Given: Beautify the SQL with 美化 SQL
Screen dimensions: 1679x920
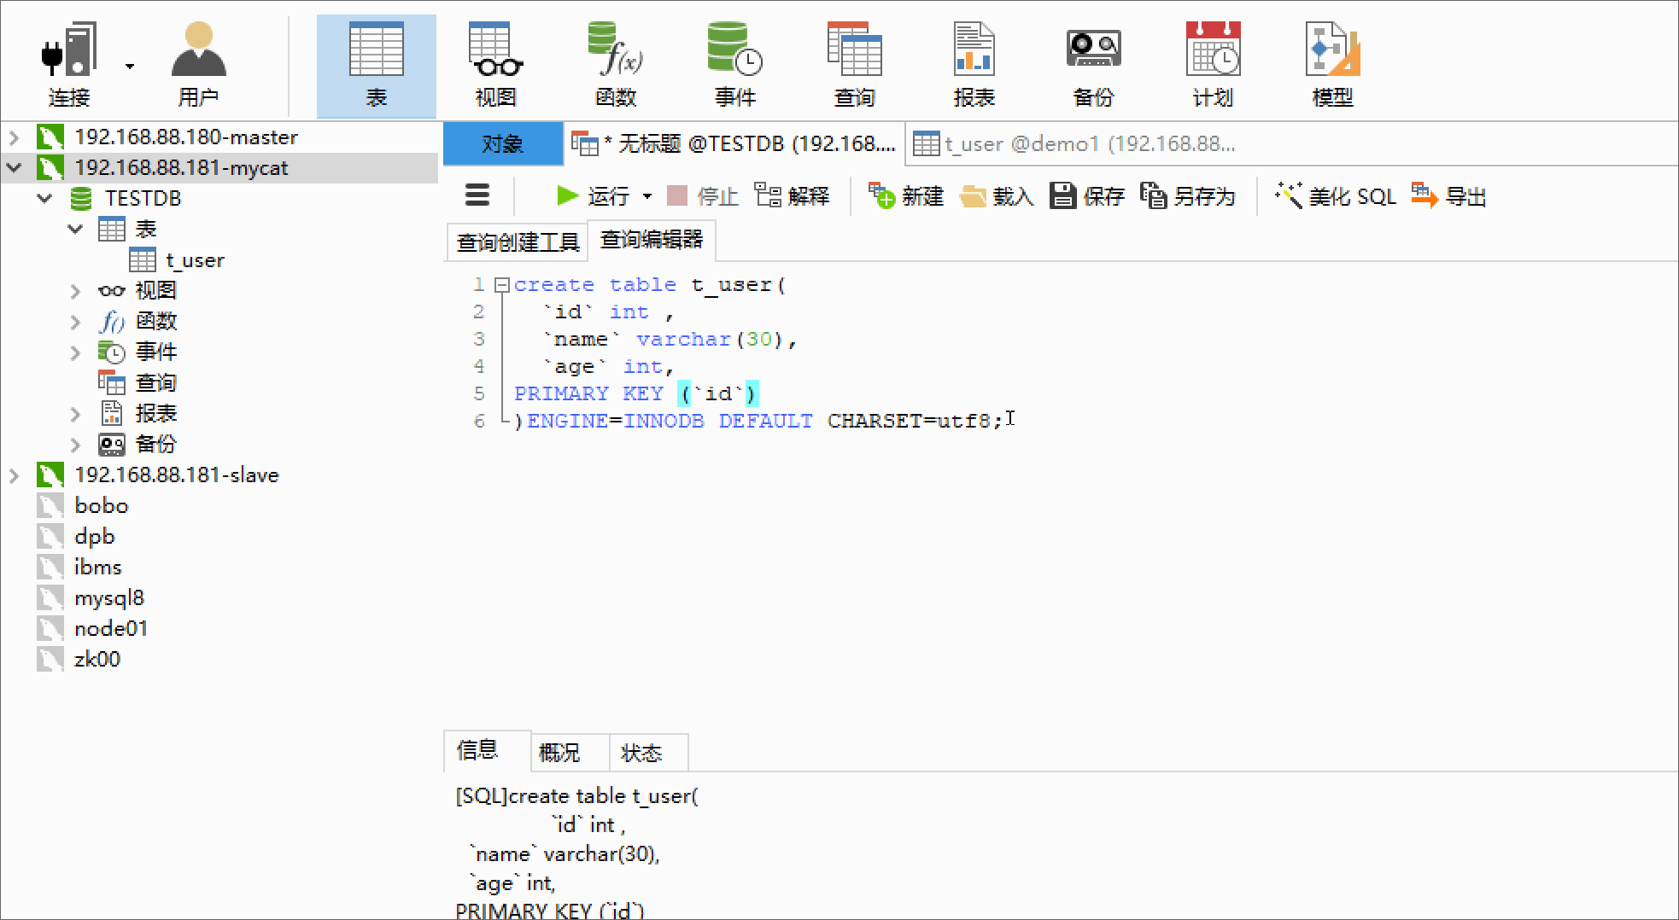Looking at the screenshot, I should tap(1336, 196).
